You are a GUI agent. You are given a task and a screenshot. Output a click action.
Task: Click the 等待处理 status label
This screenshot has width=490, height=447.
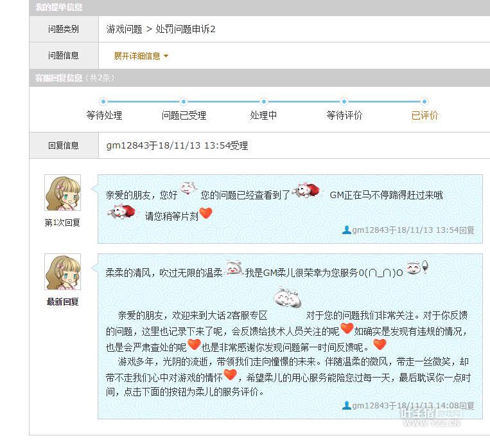point(104,115)
